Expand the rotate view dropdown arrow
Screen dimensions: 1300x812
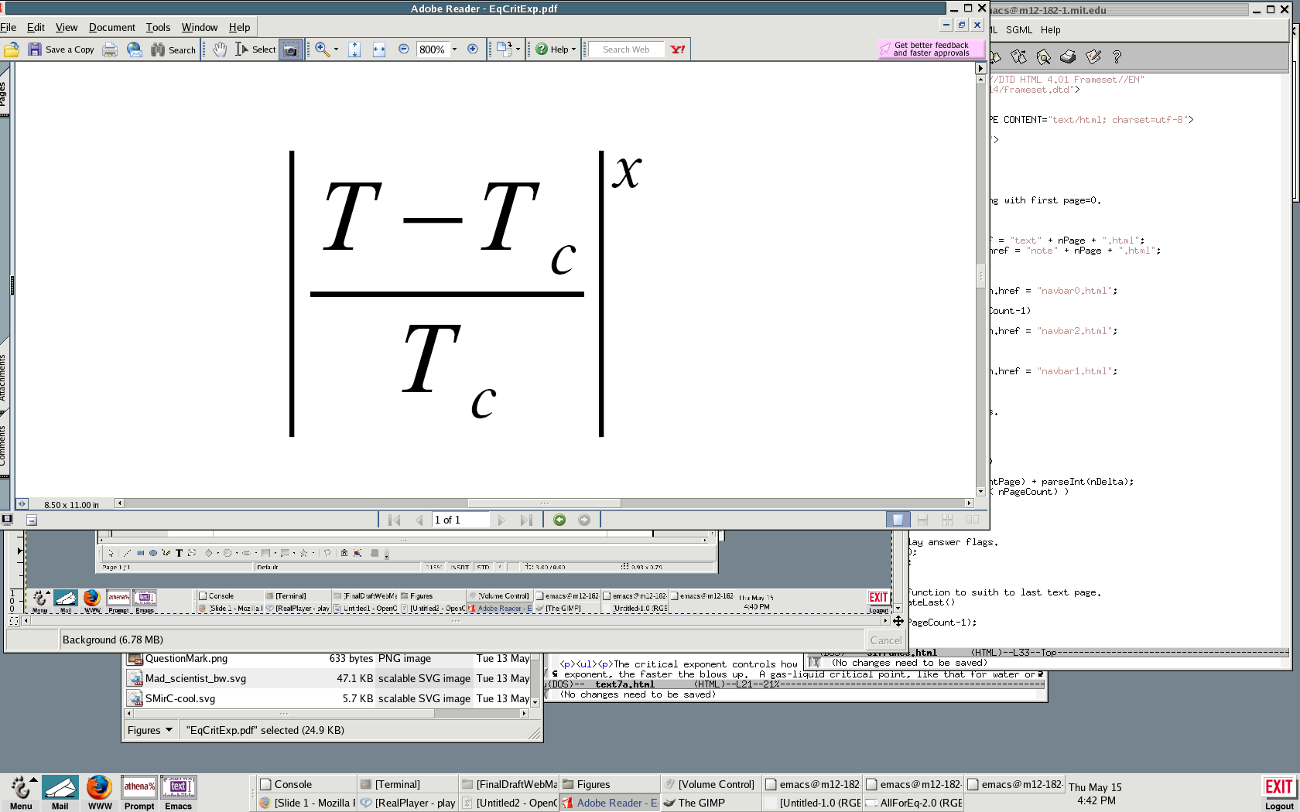pos(518,49)
